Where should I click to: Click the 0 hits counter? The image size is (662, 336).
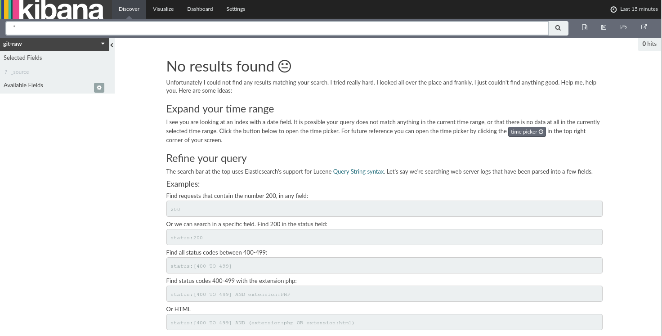pos(649,44)
